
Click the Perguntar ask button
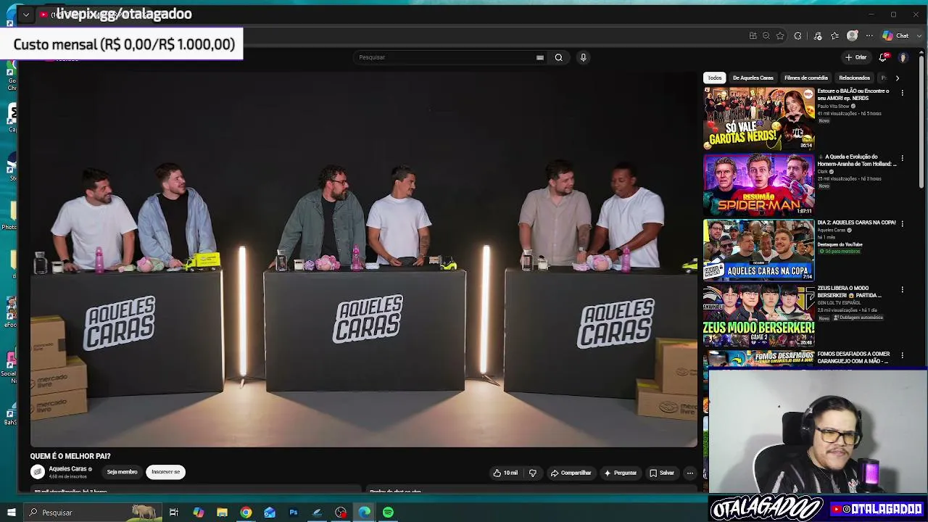coord(621,473)
